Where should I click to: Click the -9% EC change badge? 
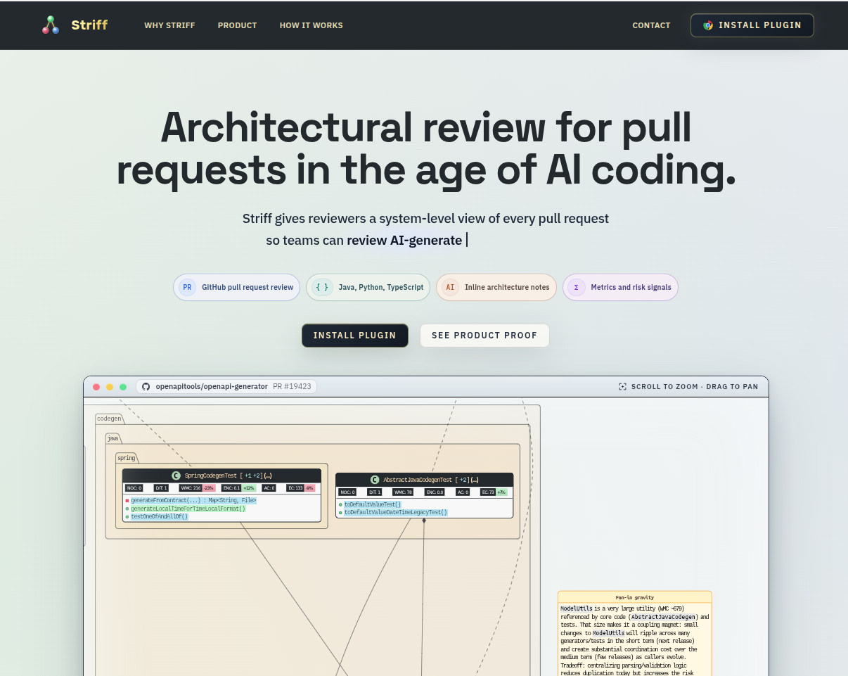(309, 488)
